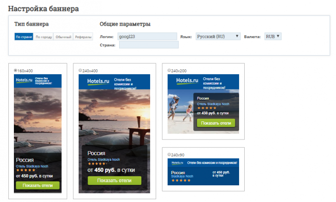Image resolution: width=336 pixels, height=202 pixels.
Task: Select the 160x400 banner size radio button
Action: pyautogui.click(x=15, y=70)
